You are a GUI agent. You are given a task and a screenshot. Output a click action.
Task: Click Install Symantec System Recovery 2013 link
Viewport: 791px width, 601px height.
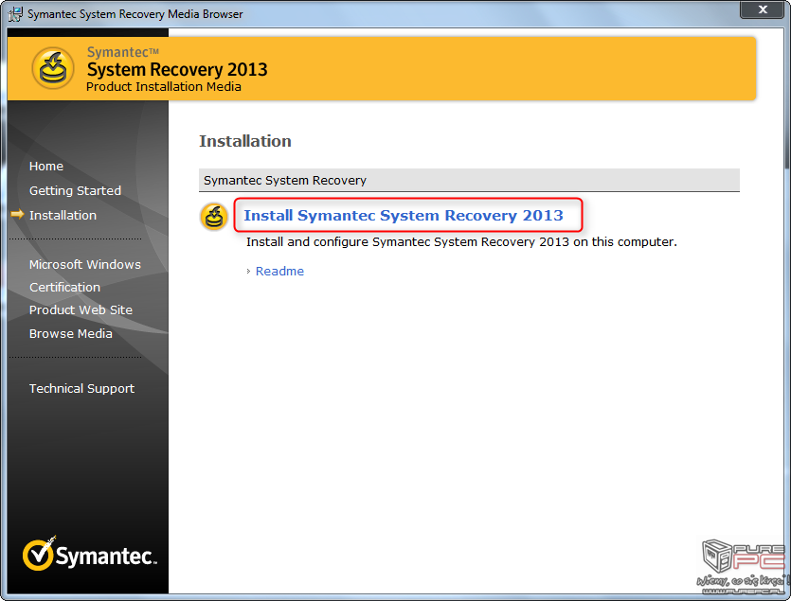point(404,215)
